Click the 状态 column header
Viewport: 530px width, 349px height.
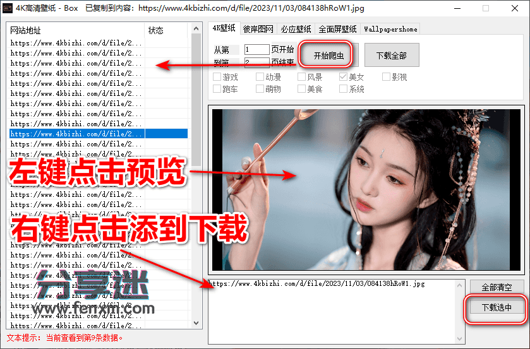(155, 30)
